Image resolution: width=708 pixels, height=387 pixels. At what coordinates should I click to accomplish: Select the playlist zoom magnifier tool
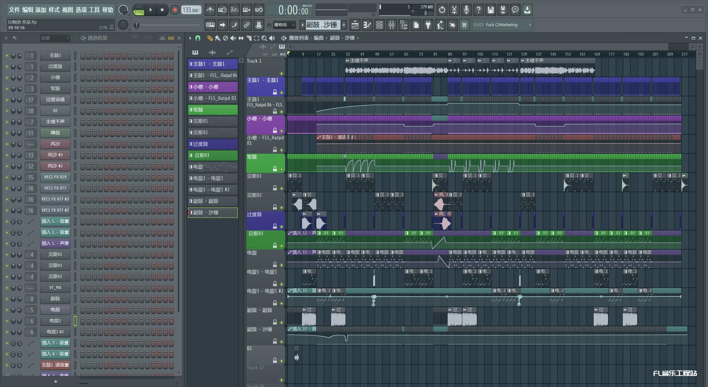(x=264, y=38)
